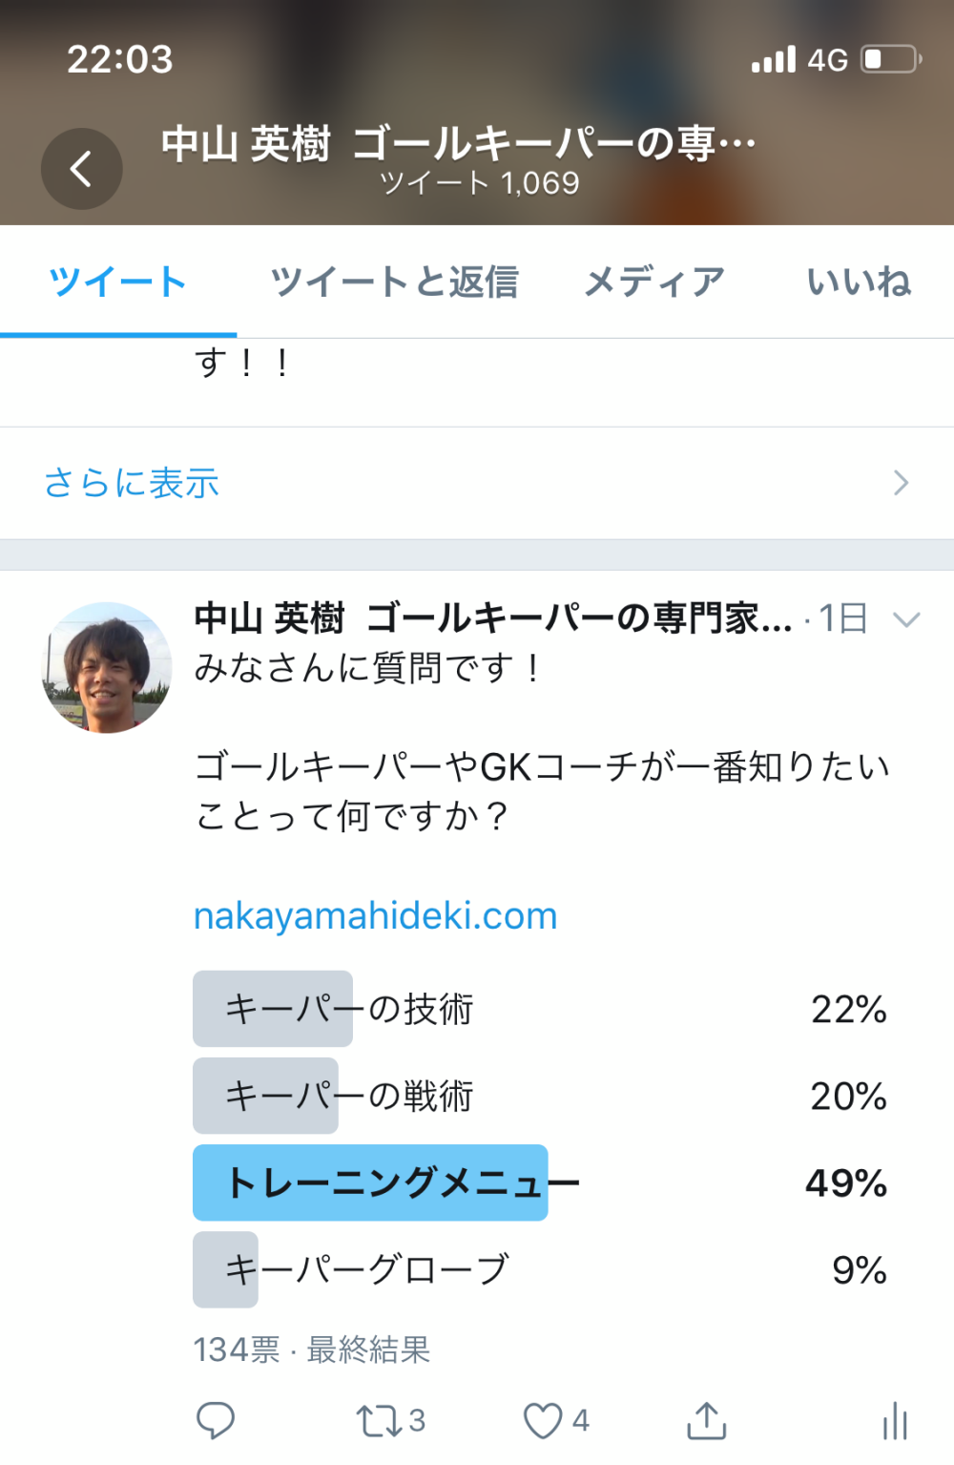Tap the battery status icon

click(890, 59)
